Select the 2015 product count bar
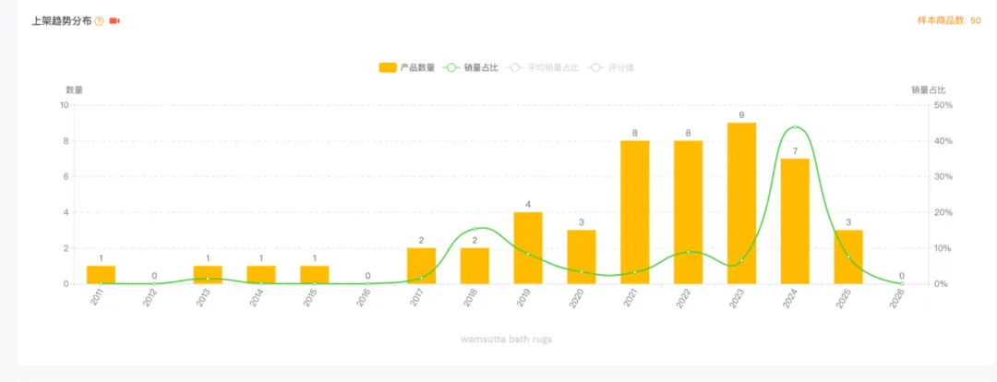 [x=315, y=275]
